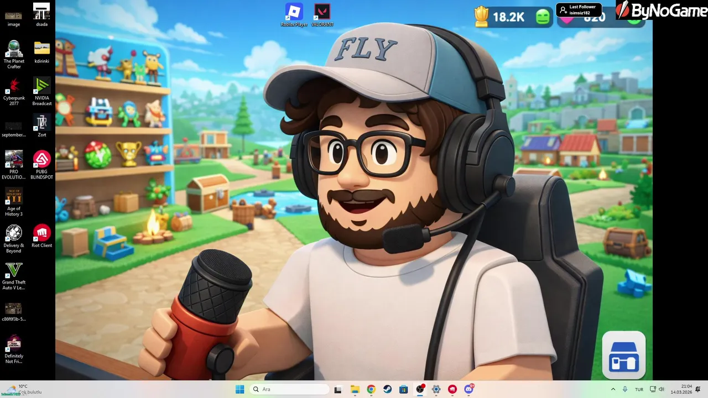Click the Last Follower isimsiz182 panel

[x=579, y=10]
